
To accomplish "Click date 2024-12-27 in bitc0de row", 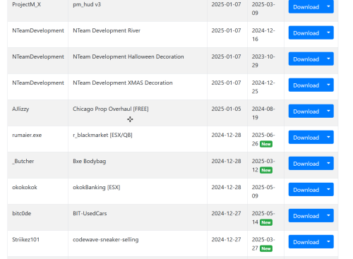I will [x=226, y=213].
